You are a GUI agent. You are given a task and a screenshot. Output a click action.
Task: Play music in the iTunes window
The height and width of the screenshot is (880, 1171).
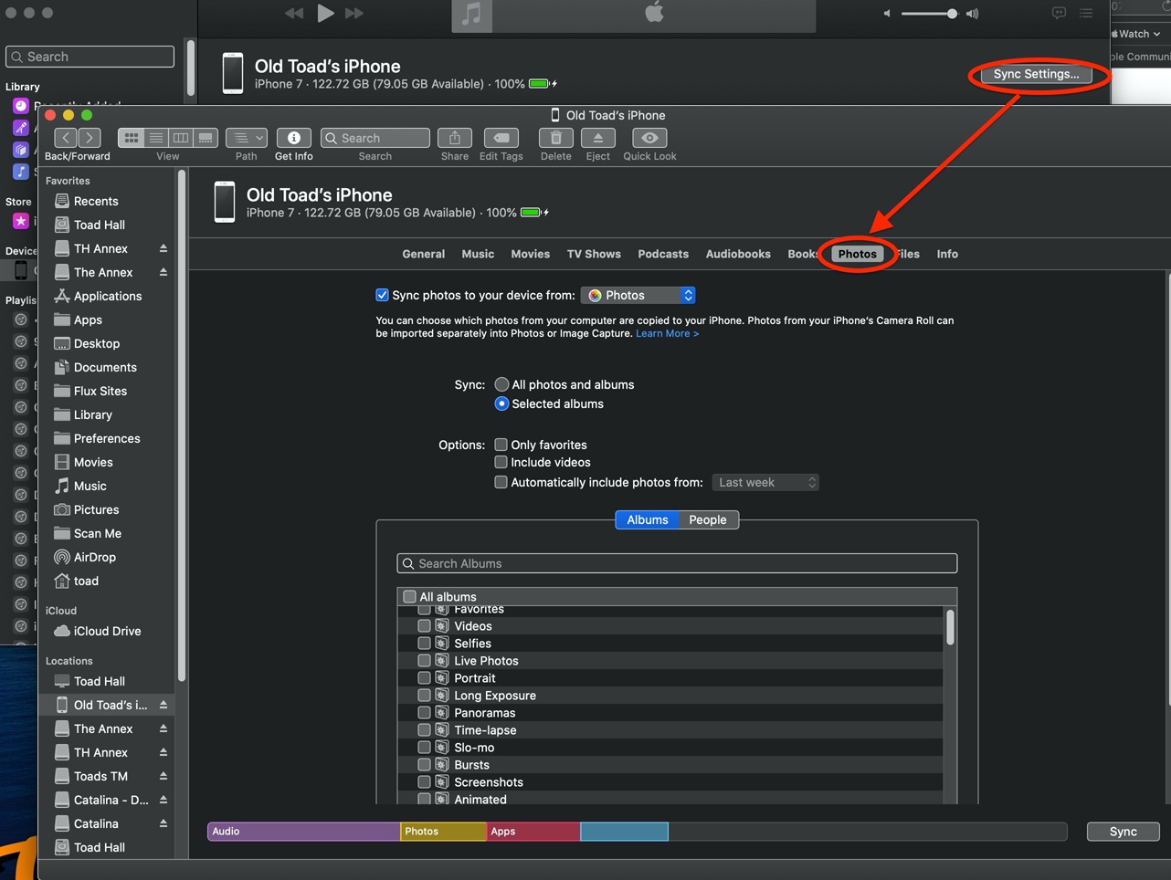coord(325,13)
